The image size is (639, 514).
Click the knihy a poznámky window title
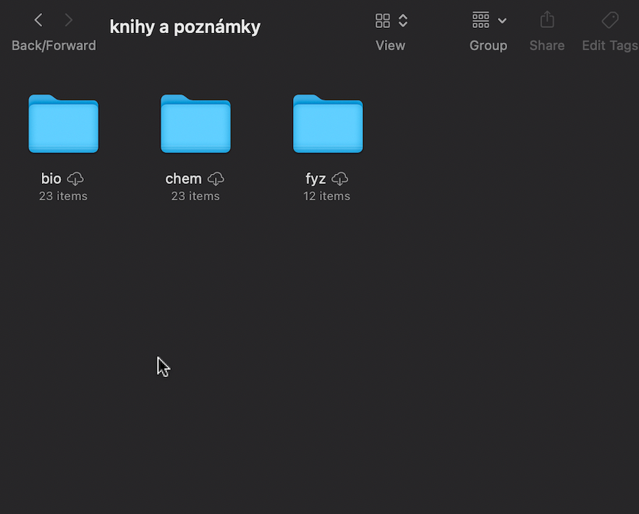pos(185,26)
